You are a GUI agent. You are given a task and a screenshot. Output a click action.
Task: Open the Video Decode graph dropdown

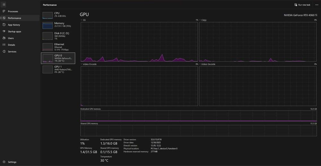(x=200, y=64)
